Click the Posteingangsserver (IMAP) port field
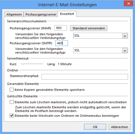135x134 pixels. point(61,28)
